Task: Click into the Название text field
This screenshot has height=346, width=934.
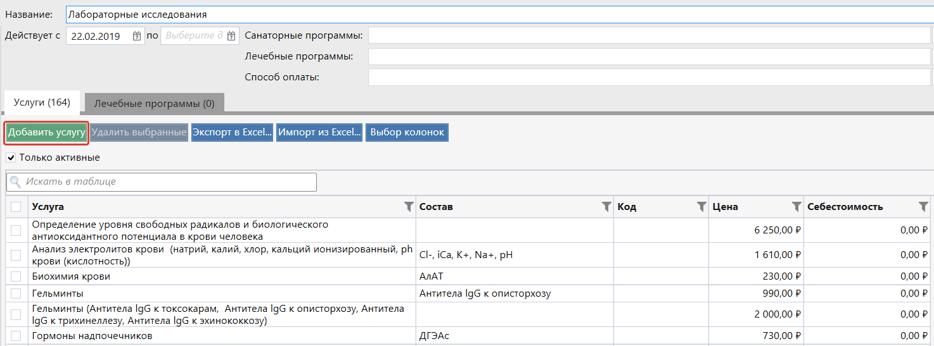Action: point(494,14)
